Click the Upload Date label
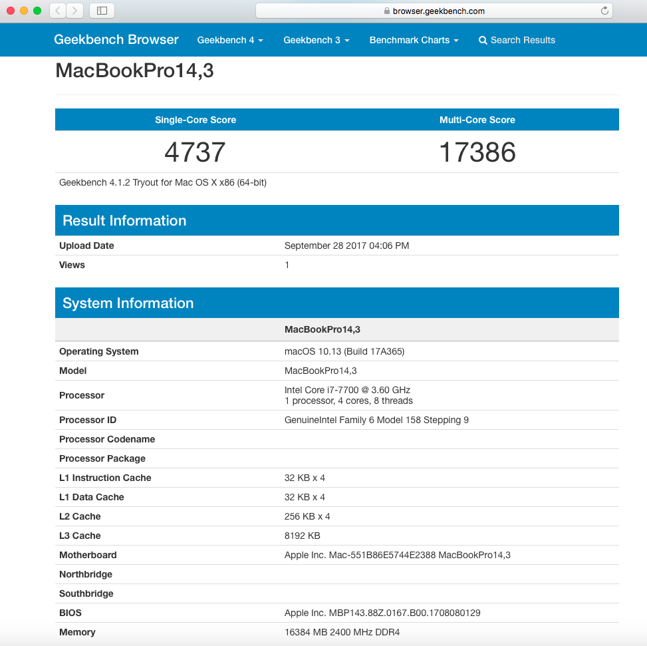 [86, 245]
